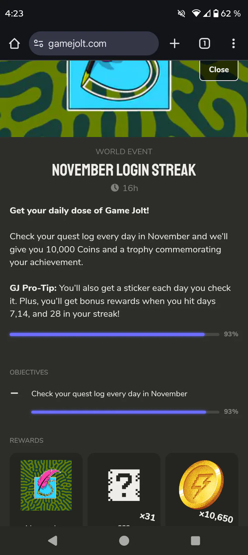Viewport: 248px width, 555px height.
Task: Select the quest log objective text
Action: pyautogui.click(x=109, y=394)
